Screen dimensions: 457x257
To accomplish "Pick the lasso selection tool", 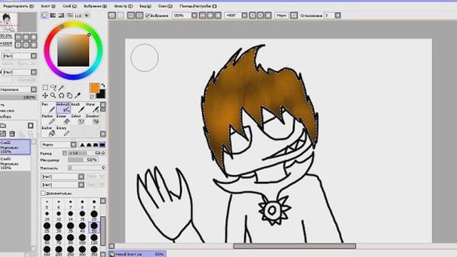I will (53, 87).
